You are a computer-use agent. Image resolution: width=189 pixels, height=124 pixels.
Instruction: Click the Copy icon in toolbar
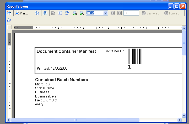pos(37,13)
